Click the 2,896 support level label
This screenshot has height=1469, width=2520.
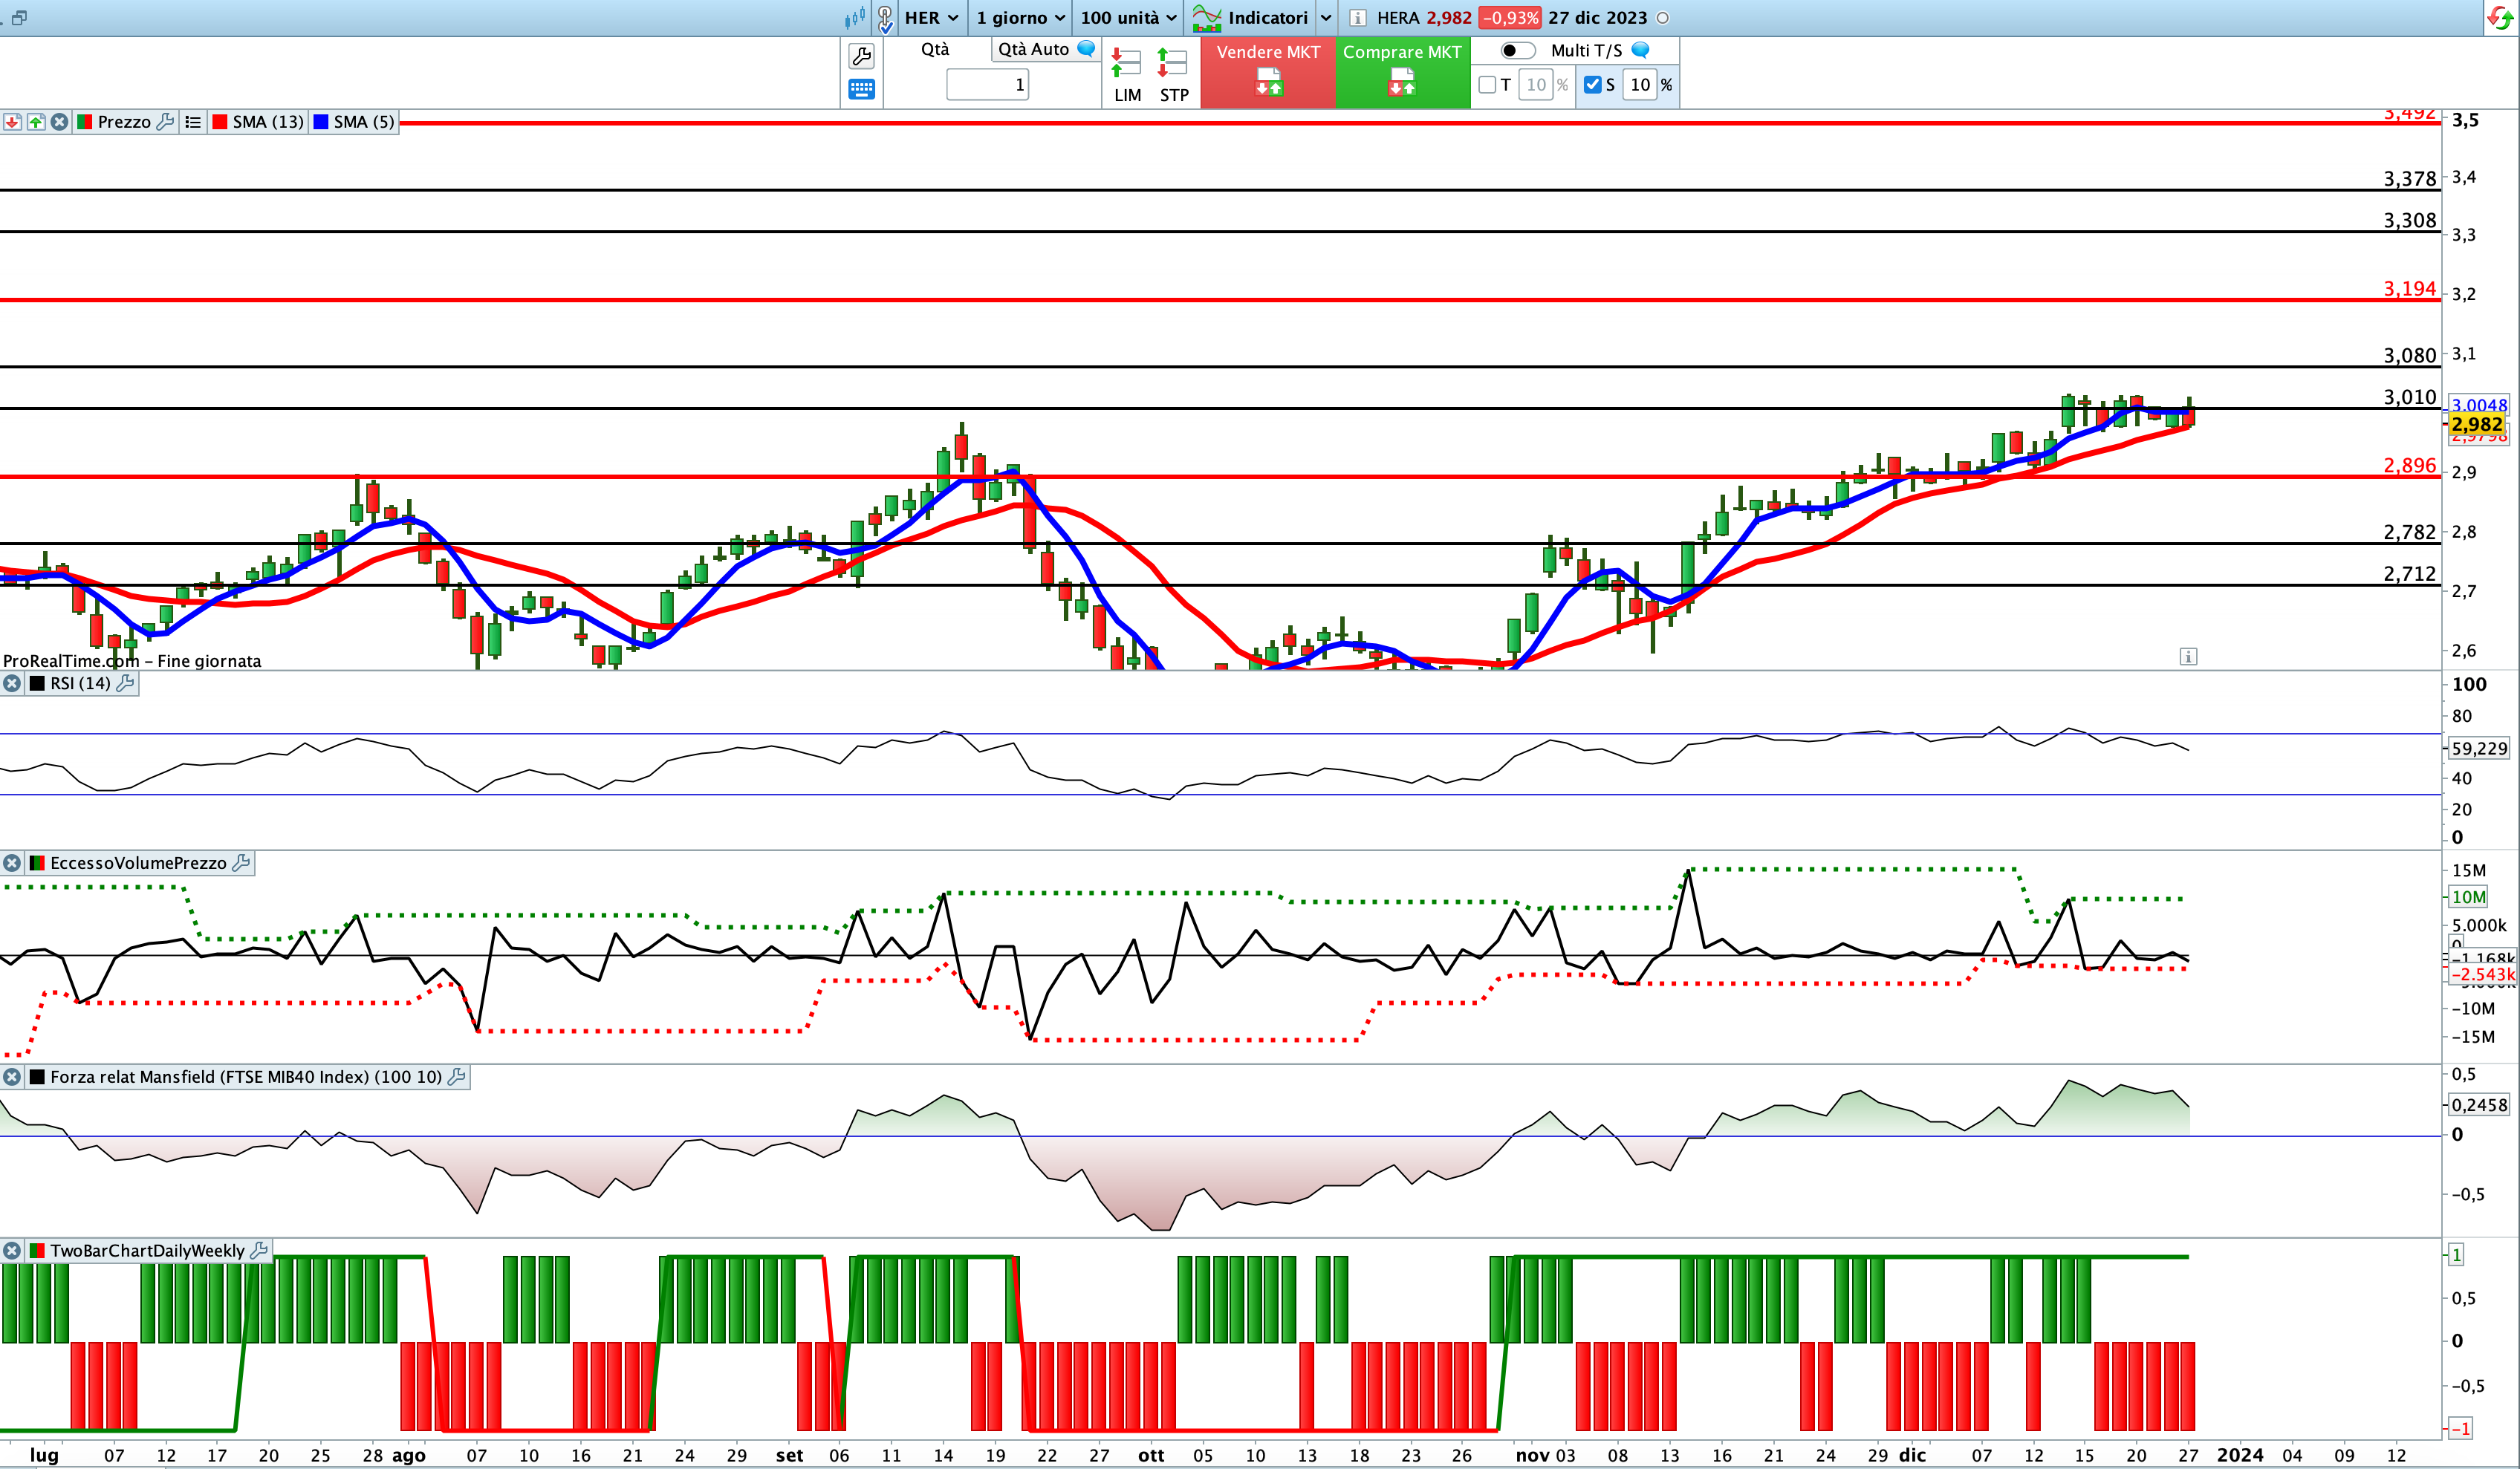click(x=2409, y=466)
